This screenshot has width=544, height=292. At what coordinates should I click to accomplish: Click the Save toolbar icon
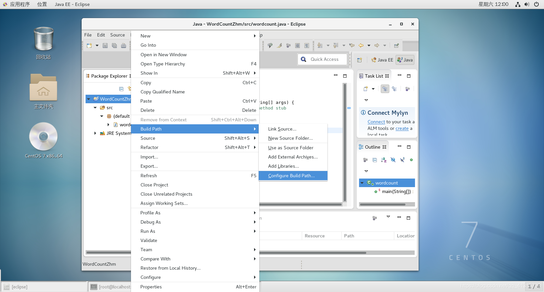[x=105, y=46]
